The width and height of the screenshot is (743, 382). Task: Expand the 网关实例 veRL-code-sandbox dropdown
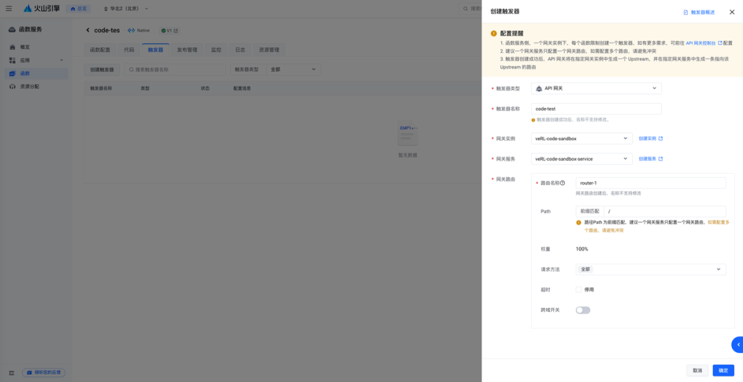[581, 139]
